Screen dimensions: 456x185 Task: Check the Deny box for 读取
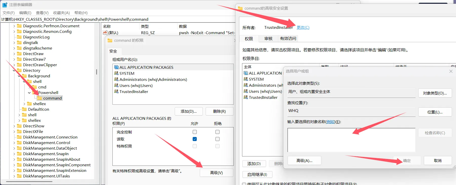tap(217, 139)
